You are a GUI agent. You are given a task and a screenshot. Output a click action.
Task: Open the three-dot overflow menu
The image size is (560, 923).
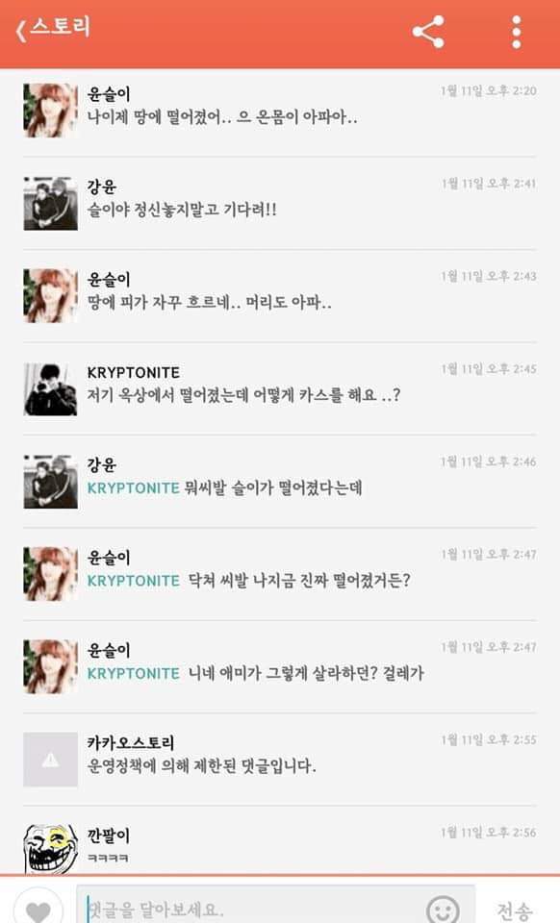pos(517,33)
